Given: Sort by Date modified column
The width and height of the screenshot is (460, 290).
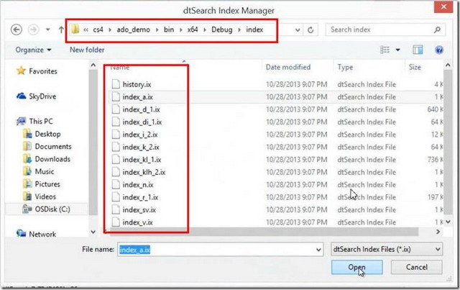Looking at the screenshot, I should pos(288,68).
